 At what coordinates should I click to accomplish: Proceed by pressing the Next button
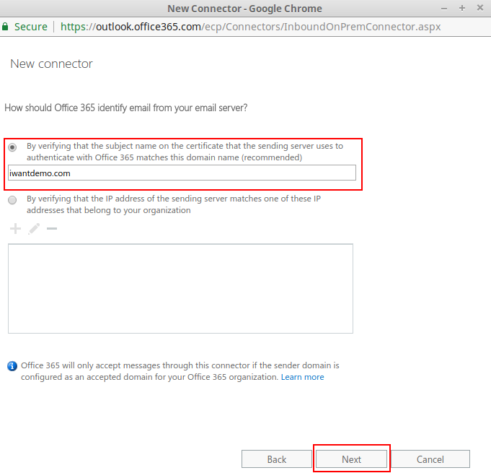352,459
